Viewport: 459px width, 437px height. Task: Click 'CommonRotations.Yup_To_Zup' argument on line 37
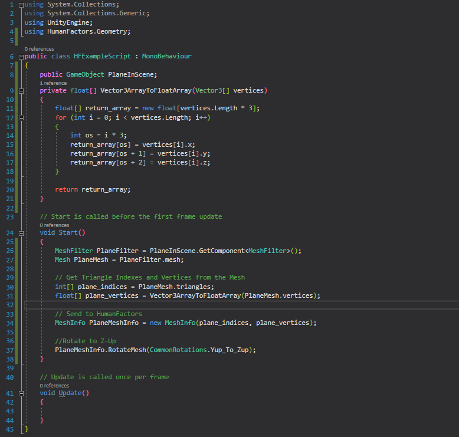[199, 350]
